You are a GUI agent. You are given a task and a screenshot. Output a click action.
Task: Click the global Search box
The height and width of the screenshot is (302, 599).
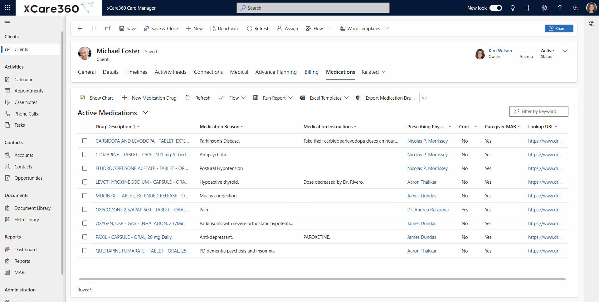click(x=313, y=8)
